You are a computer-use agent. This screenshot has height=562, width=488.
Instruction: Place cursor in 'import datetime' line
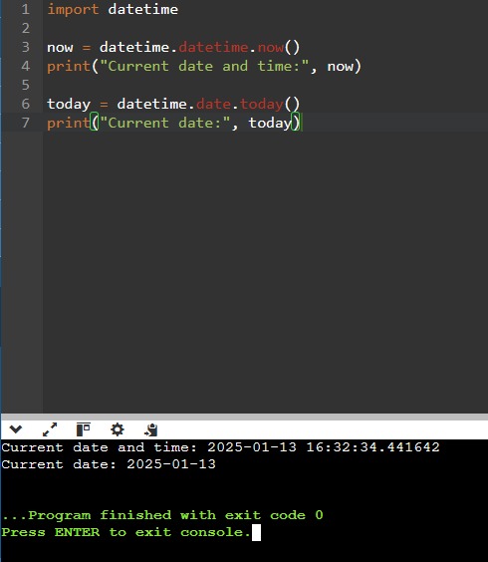tap(113, 9)
